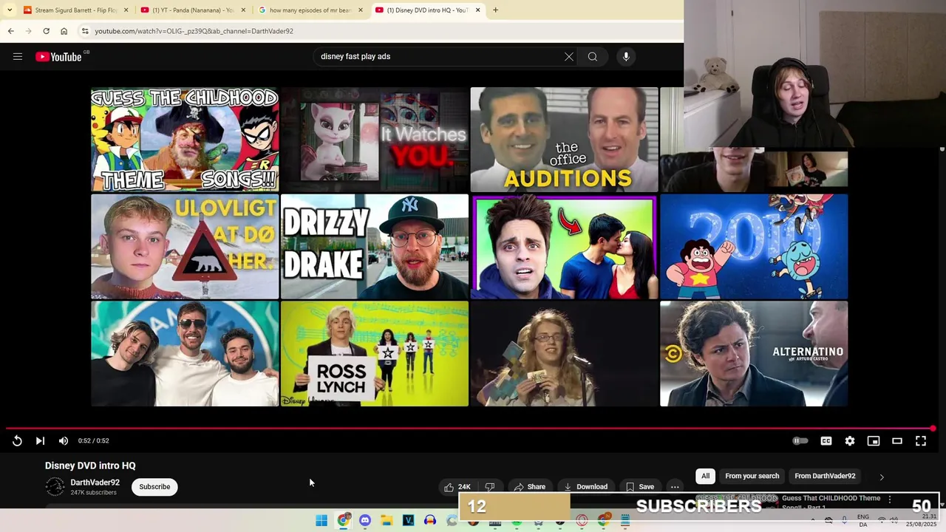Screen dimensions: 946x532
Task: Open the kissing couple thumbnail with the purple border
Action: pos(564,247)
